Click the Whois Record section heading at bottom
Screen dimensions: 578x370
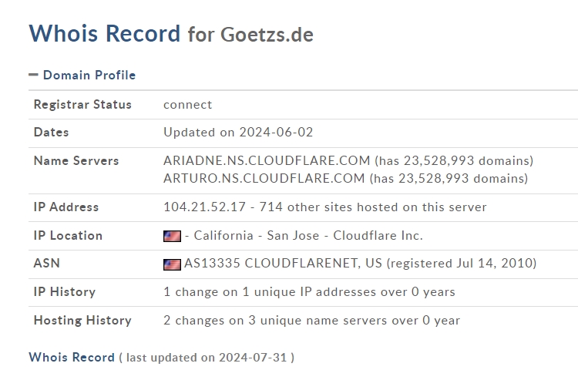click(72, 358)
